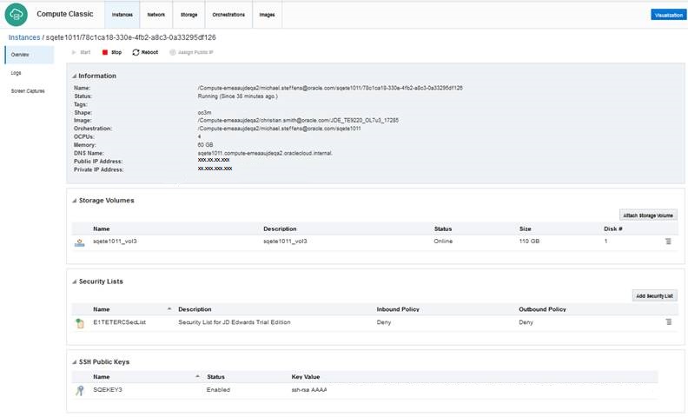Click the DNS name value sqete1011.compute
The height and width of the screenshot is (417, 688).
tap(265, 153)
